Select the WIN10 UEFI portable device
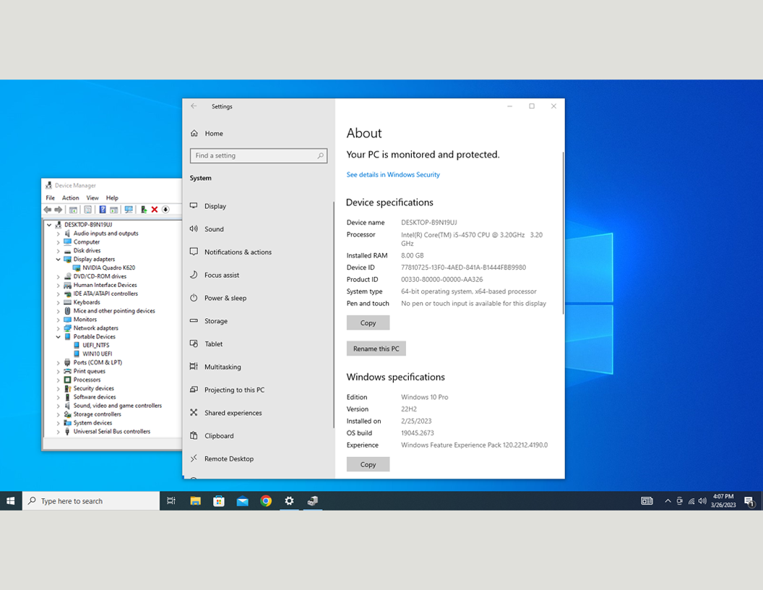This screenshot has height=590, width=763. 98,354
